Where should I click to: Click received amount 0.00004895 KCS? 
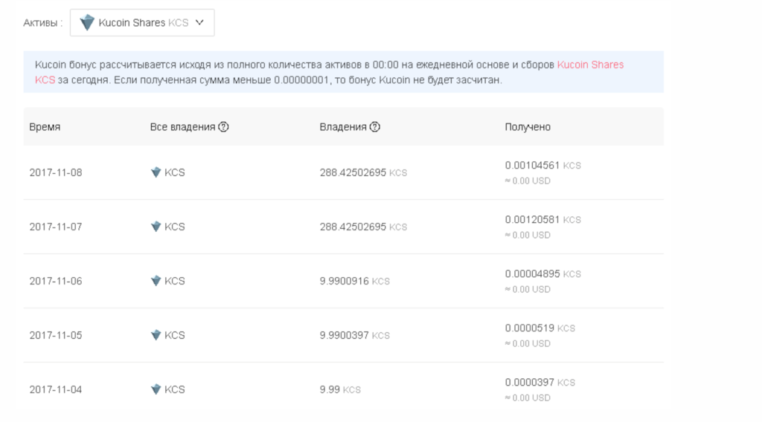point(542,274)
